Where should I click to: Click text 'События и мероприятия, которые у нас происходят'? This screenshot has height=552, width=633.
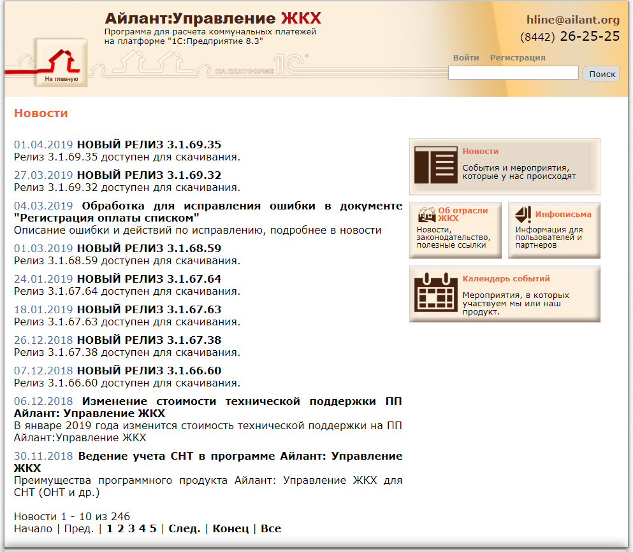point(519,172)
